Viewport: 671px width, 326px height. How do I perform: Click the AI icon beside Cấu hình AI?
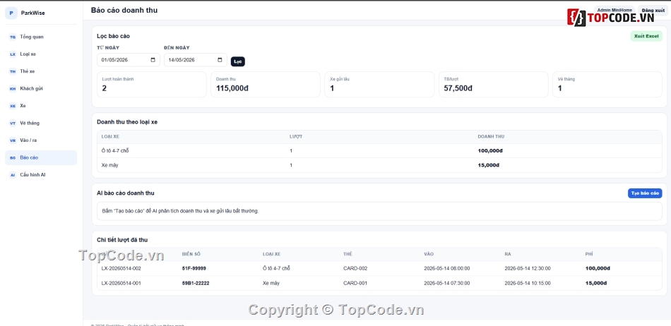(13, 175)
